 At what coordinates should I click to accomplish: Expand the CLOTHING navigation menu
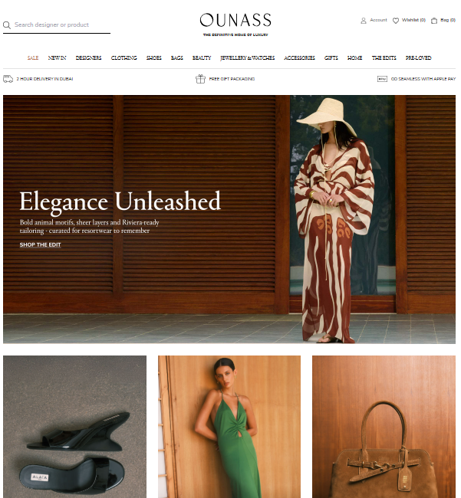[123, 57]
